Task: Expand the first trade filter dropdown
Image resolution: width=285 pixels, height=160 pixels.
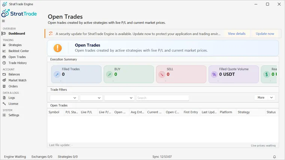Action: pyautogui.click(x=64, y=98)
